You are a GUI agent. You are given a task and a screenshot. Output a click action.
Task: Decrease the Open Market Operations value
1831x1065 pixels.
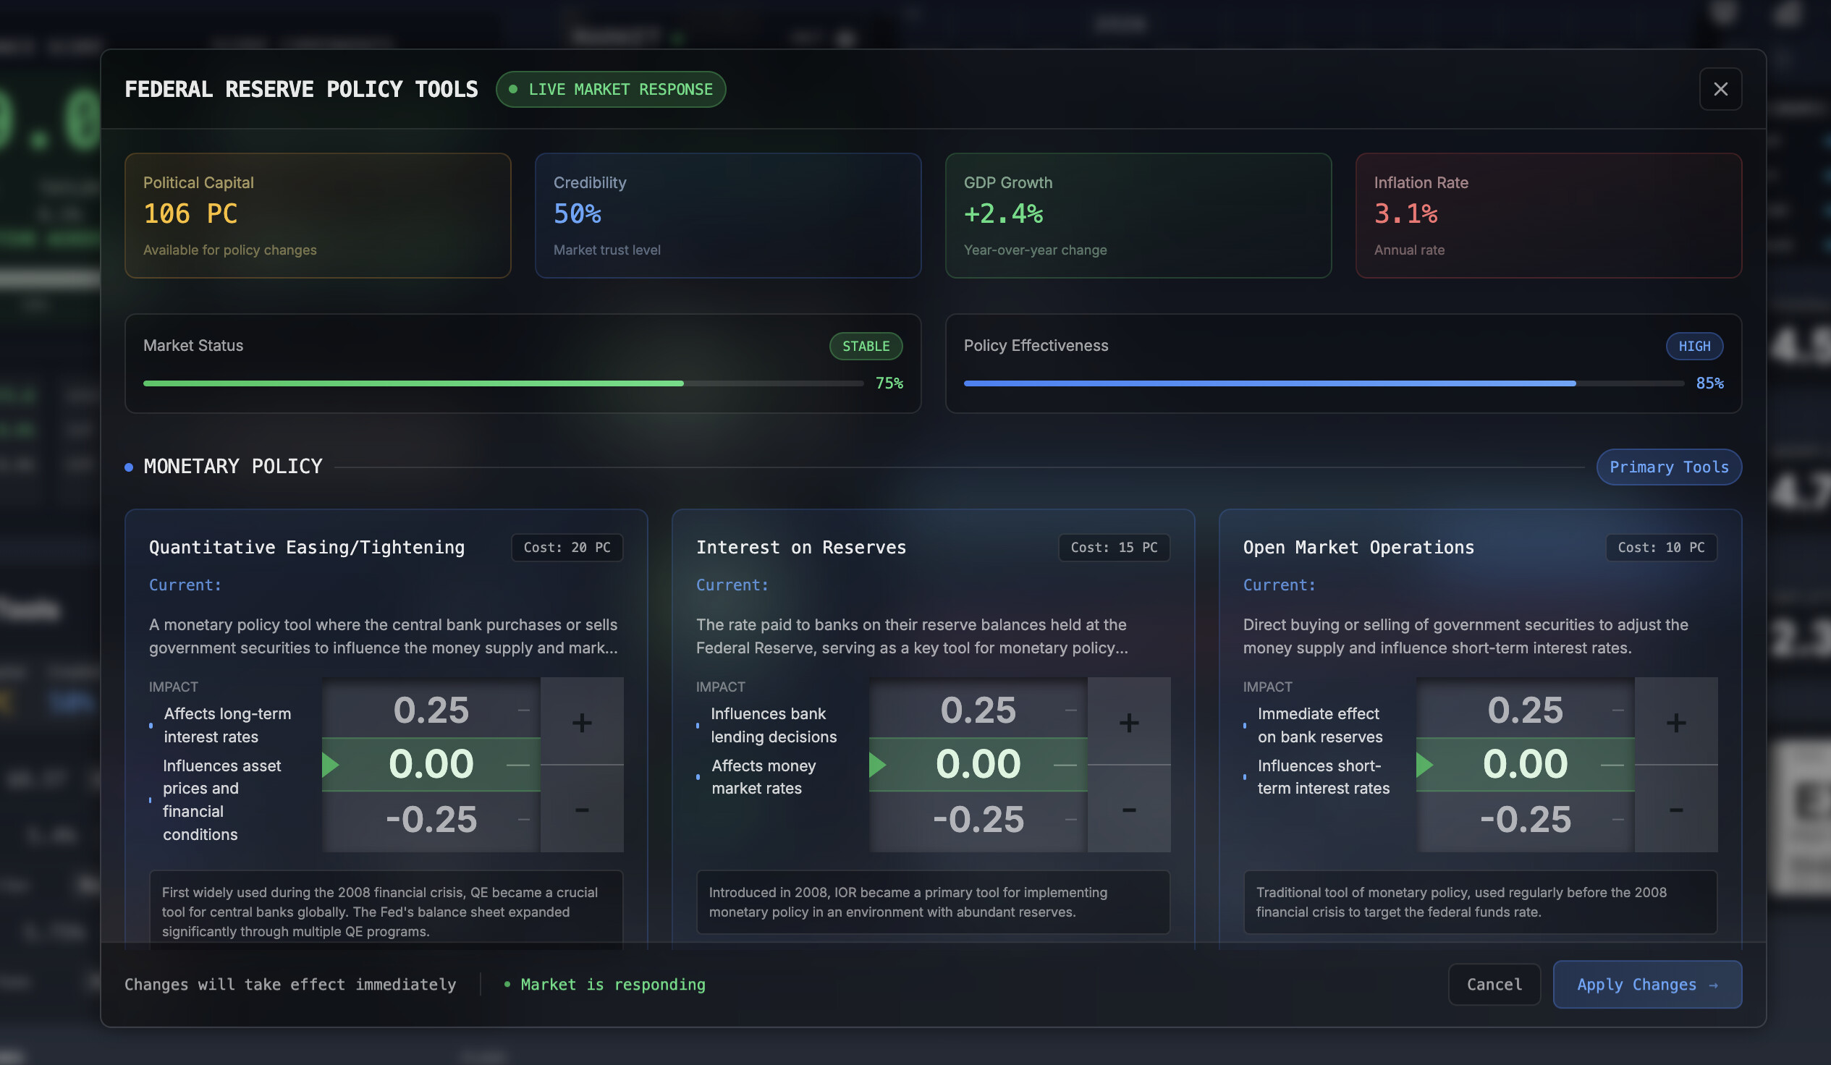pos(1675,809)
